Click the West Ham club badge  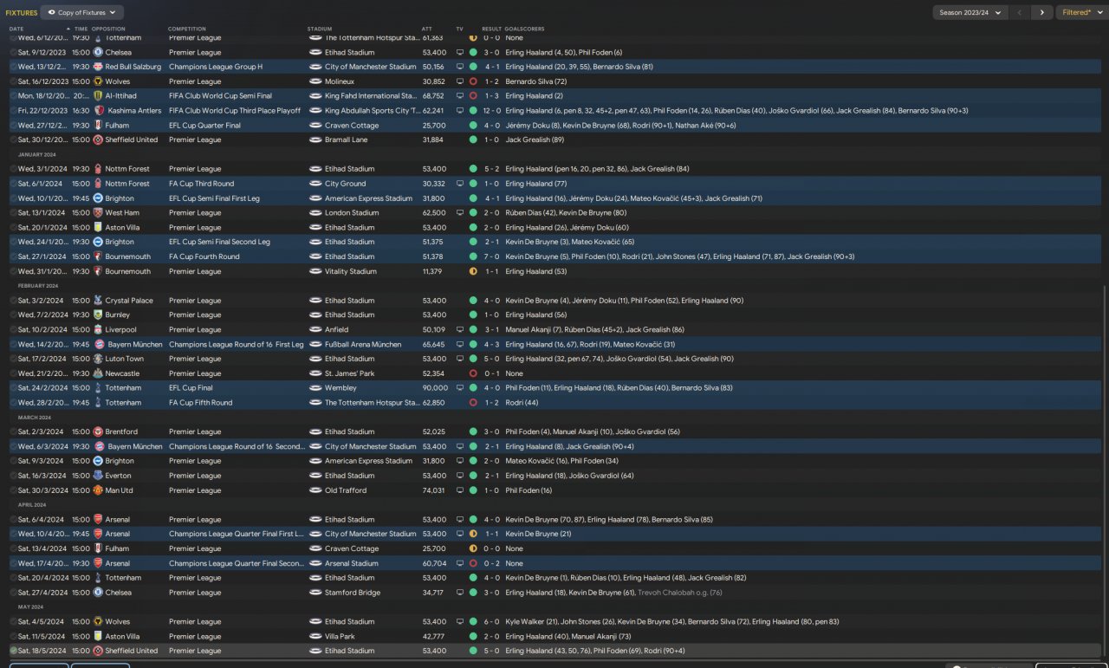click(98, 213)
